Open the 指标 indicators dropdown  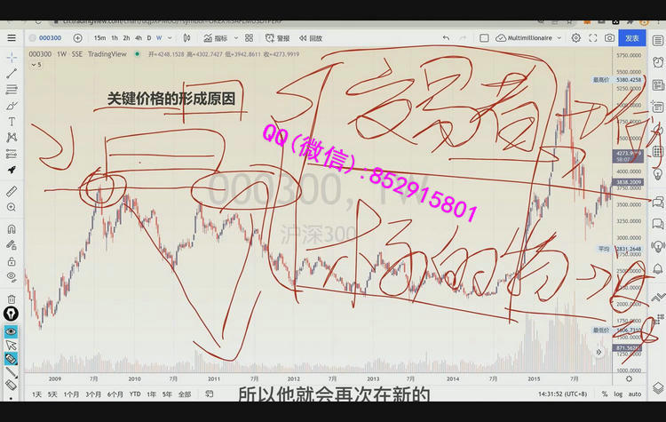coord(215,38)
